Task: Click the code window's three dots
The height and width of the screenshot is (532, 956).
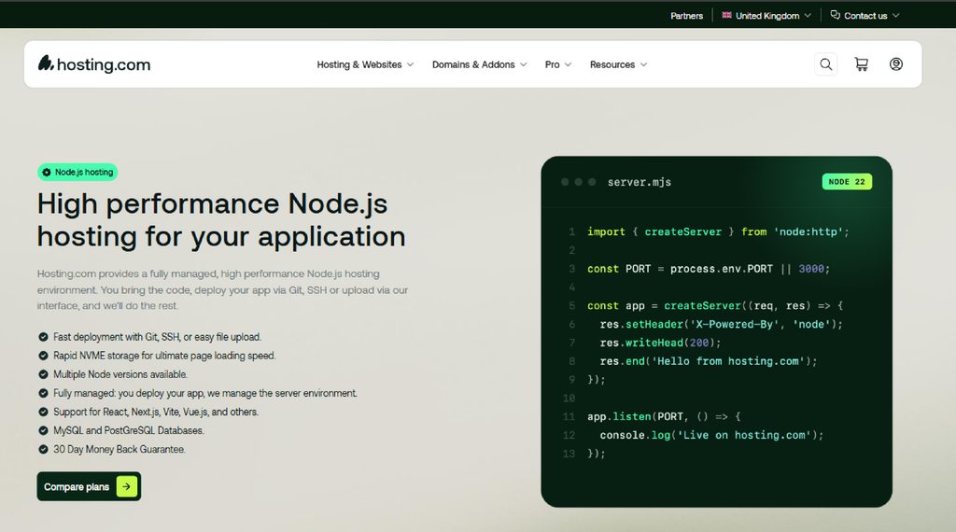Action: point(578,182)
